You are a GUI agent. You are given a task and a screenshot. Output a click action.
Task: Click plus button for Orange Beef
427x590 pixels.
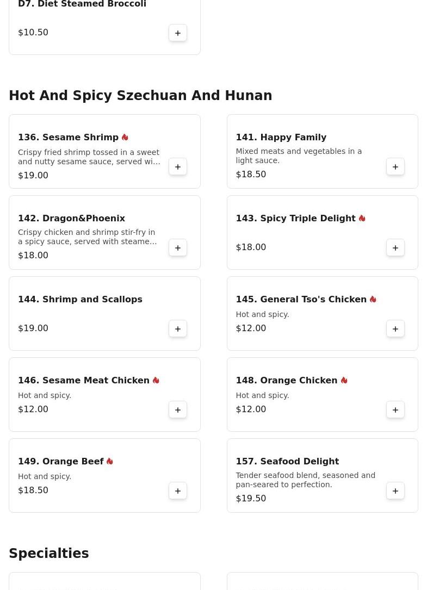pyautogui.click(x=178, y=490)
